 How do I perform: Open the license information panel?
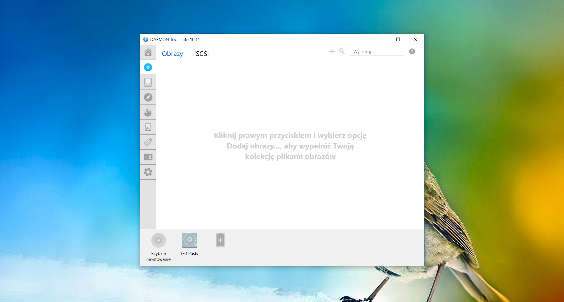(x=148, y=157)
